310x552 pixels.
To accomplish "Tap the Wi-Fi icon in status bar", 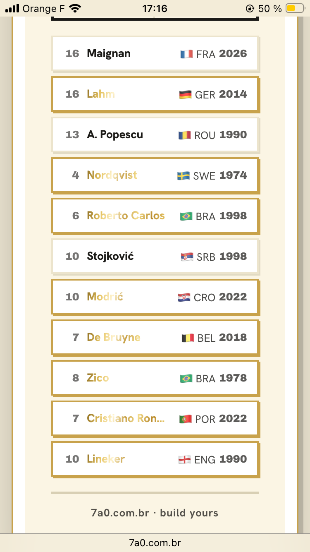I will point(75,8).
